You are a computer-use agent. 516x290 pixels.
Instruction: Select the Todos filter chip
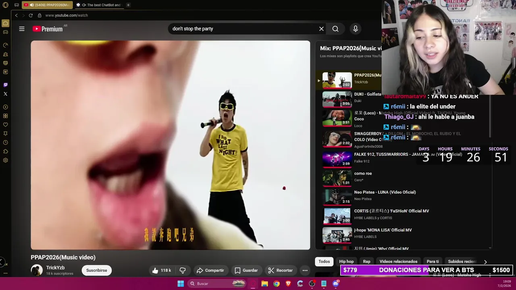[x=324, y=261]
